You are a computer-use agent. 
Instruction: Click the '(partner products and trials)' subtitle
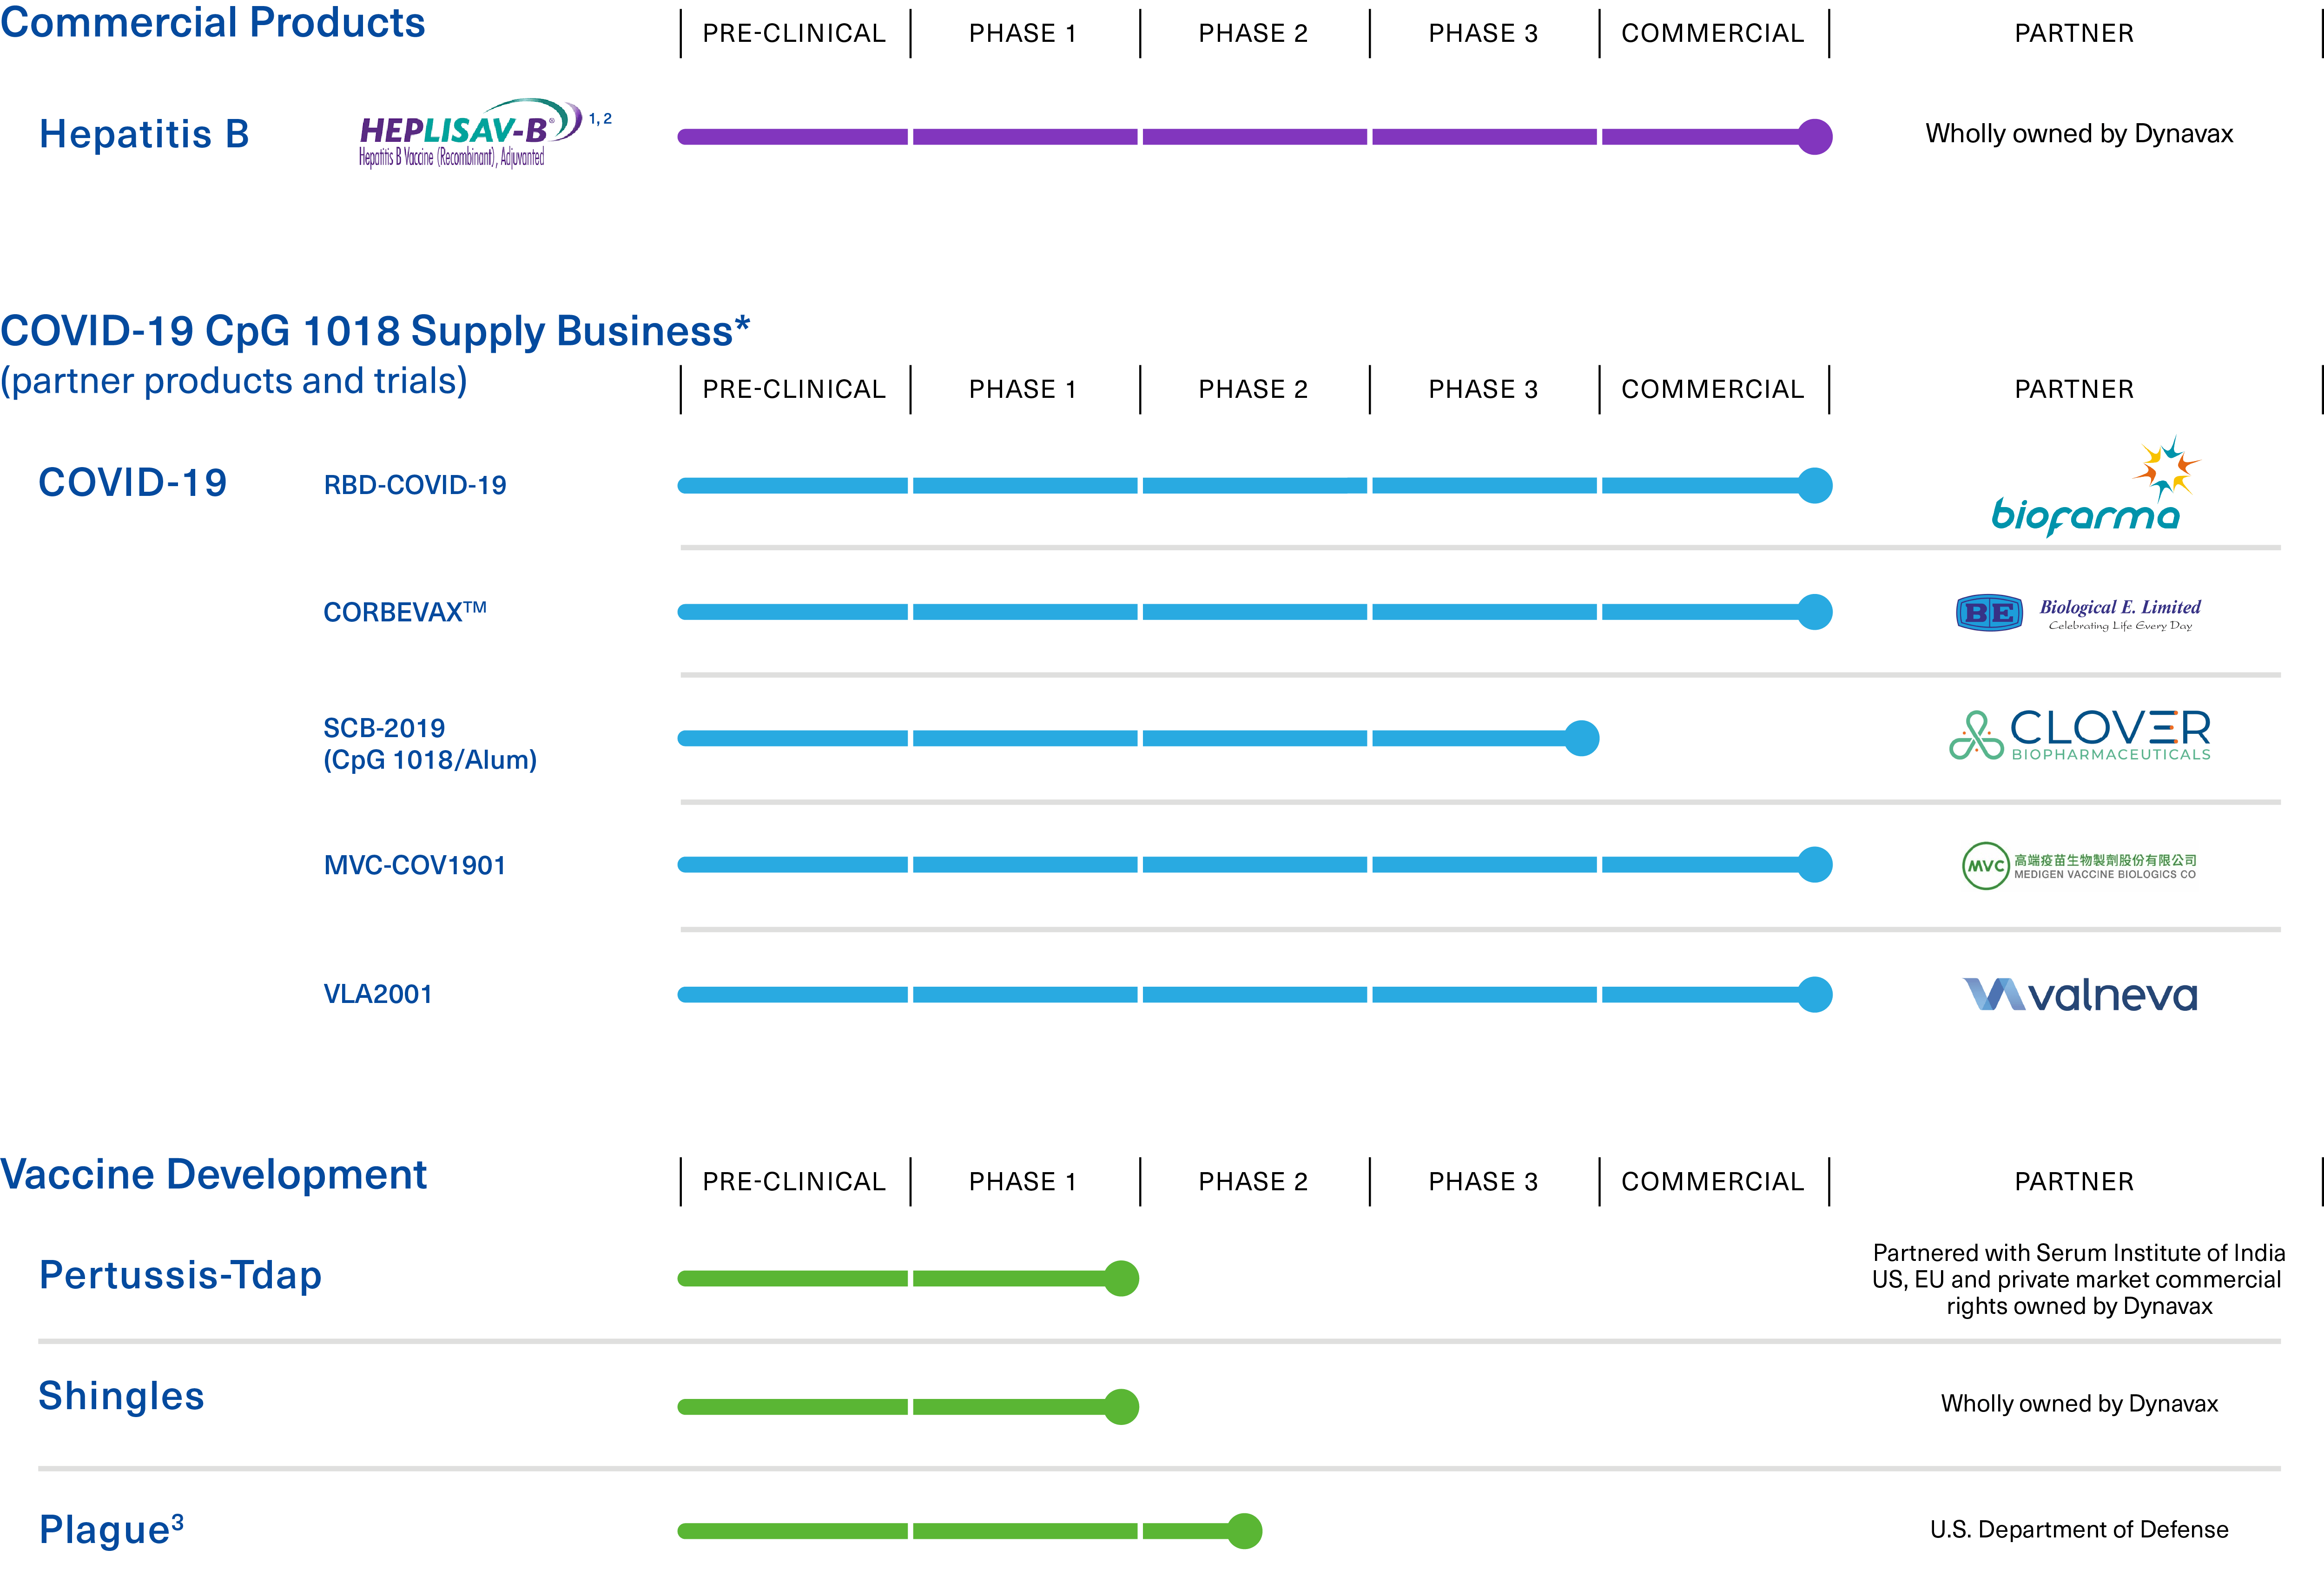pyautogui.click(x=234, y=382)
